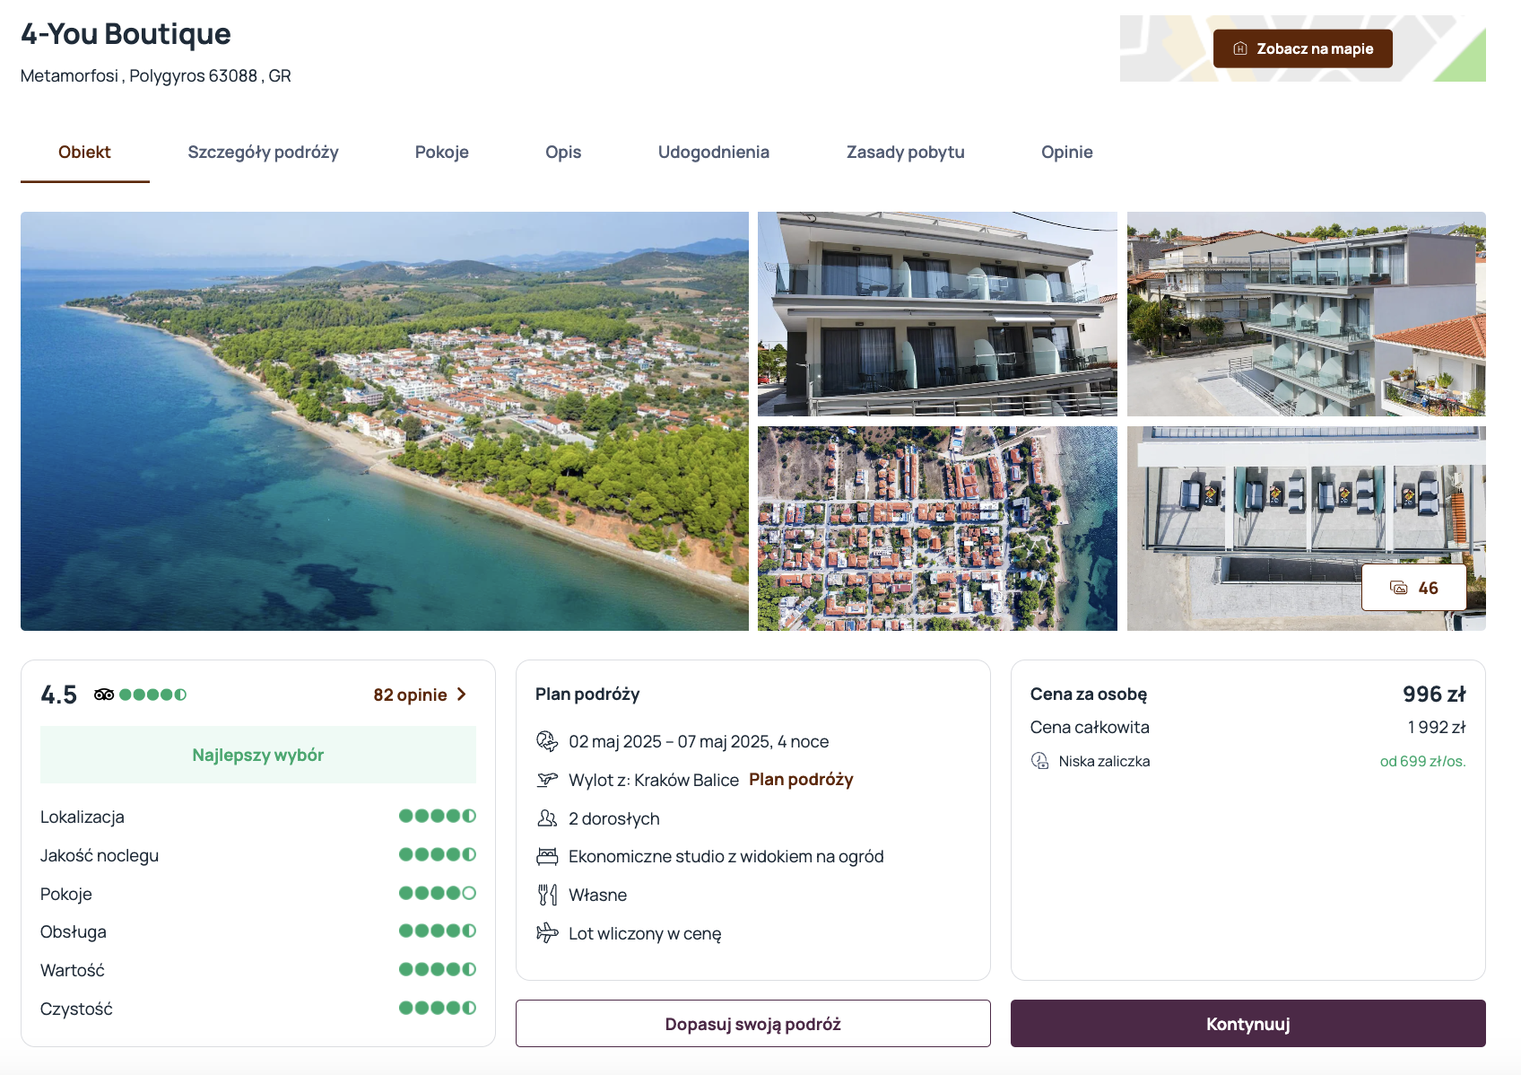Open the large aerial coastline photo
Viewport: 1521px width, 1075px height.
pos(385,421)
